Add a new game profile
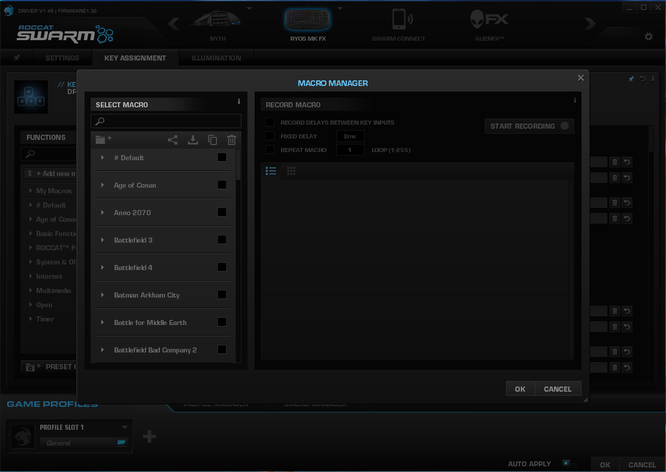 pyautogui.click(x=149, y=436)
